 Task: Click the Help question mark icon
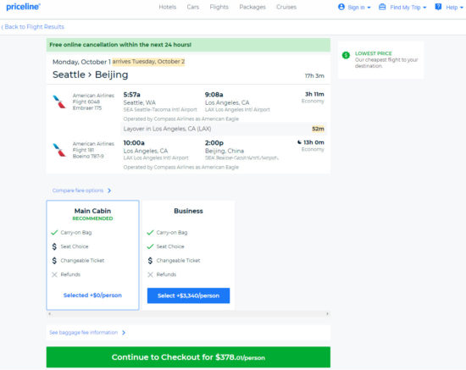438,7
